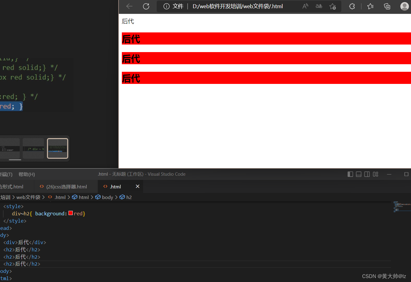View site information icon in address bar

click(166, 6)
